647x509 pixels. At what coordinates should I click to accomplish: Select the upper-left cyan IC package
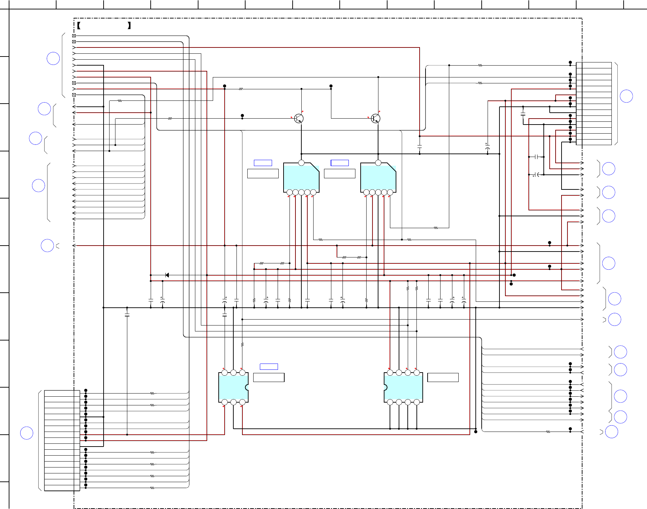point(301,178)
